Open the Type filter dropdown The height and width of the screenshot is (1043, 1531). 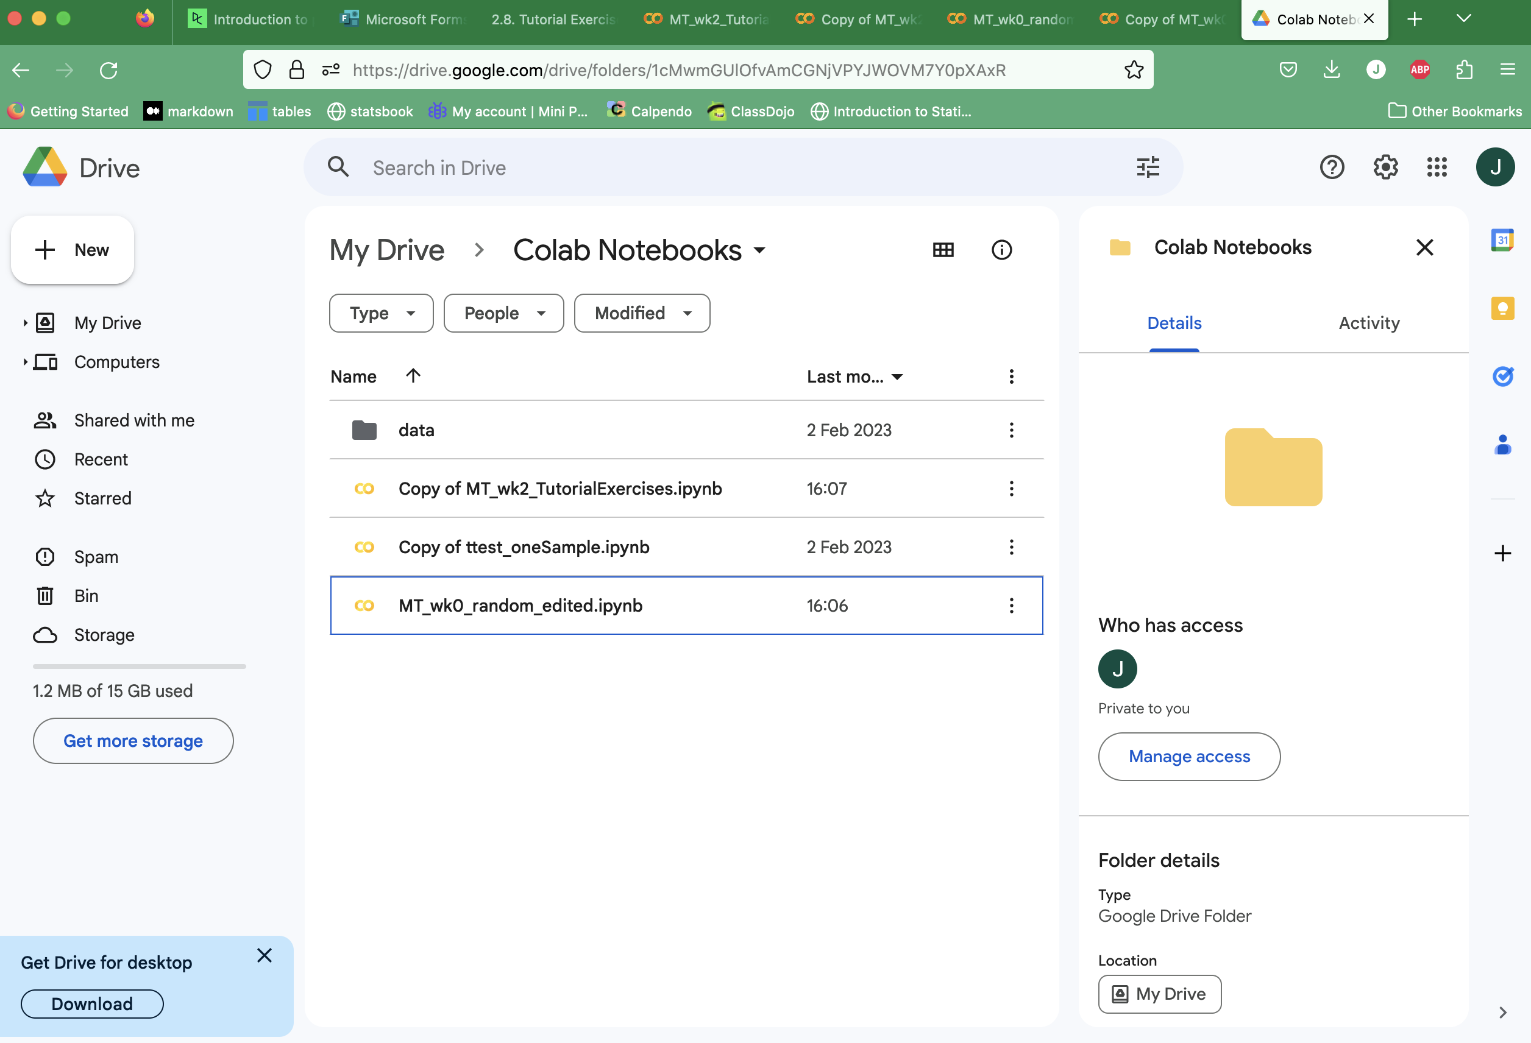[382, 313]
